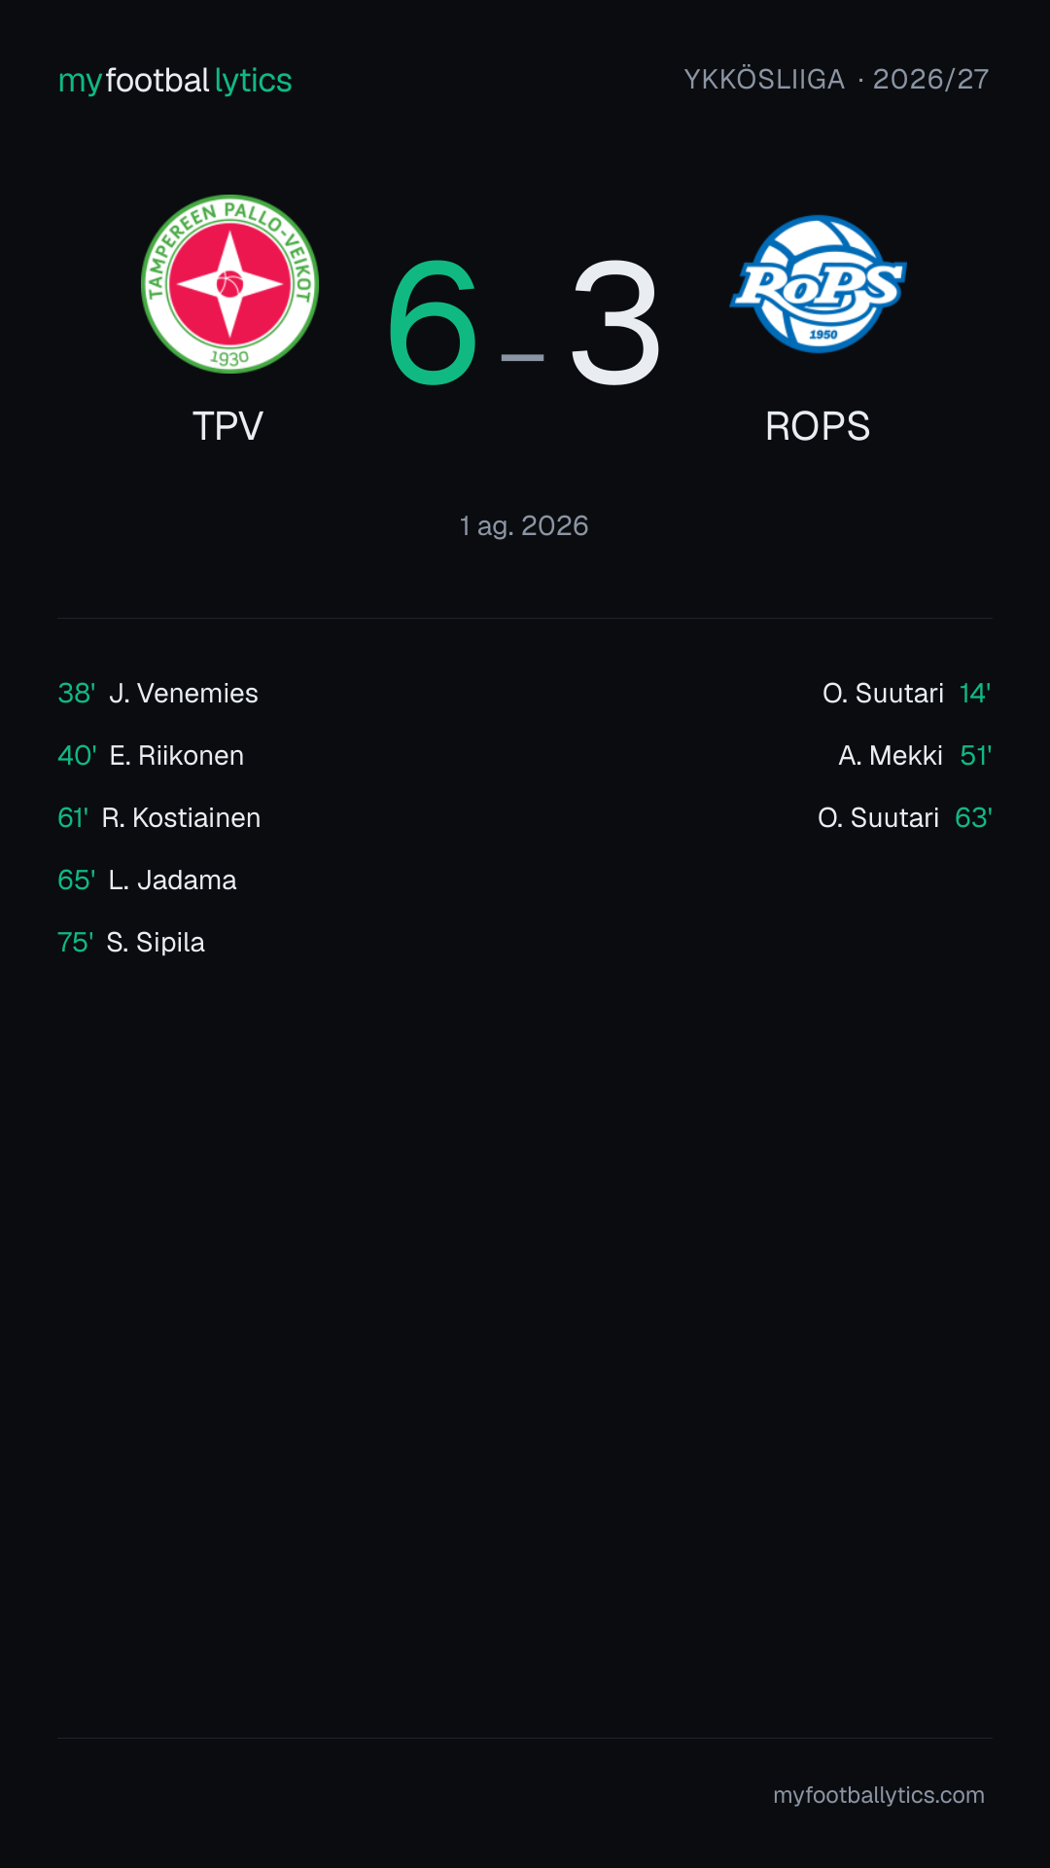This screenshot has width=1050, height=1868.
Task: Select the ROPS team name
Action: (818, 426)
